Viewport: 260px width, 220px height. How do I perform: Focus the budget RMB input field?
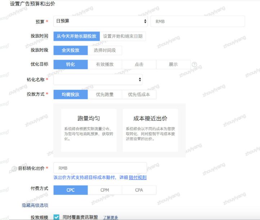[x=197, y=21]
